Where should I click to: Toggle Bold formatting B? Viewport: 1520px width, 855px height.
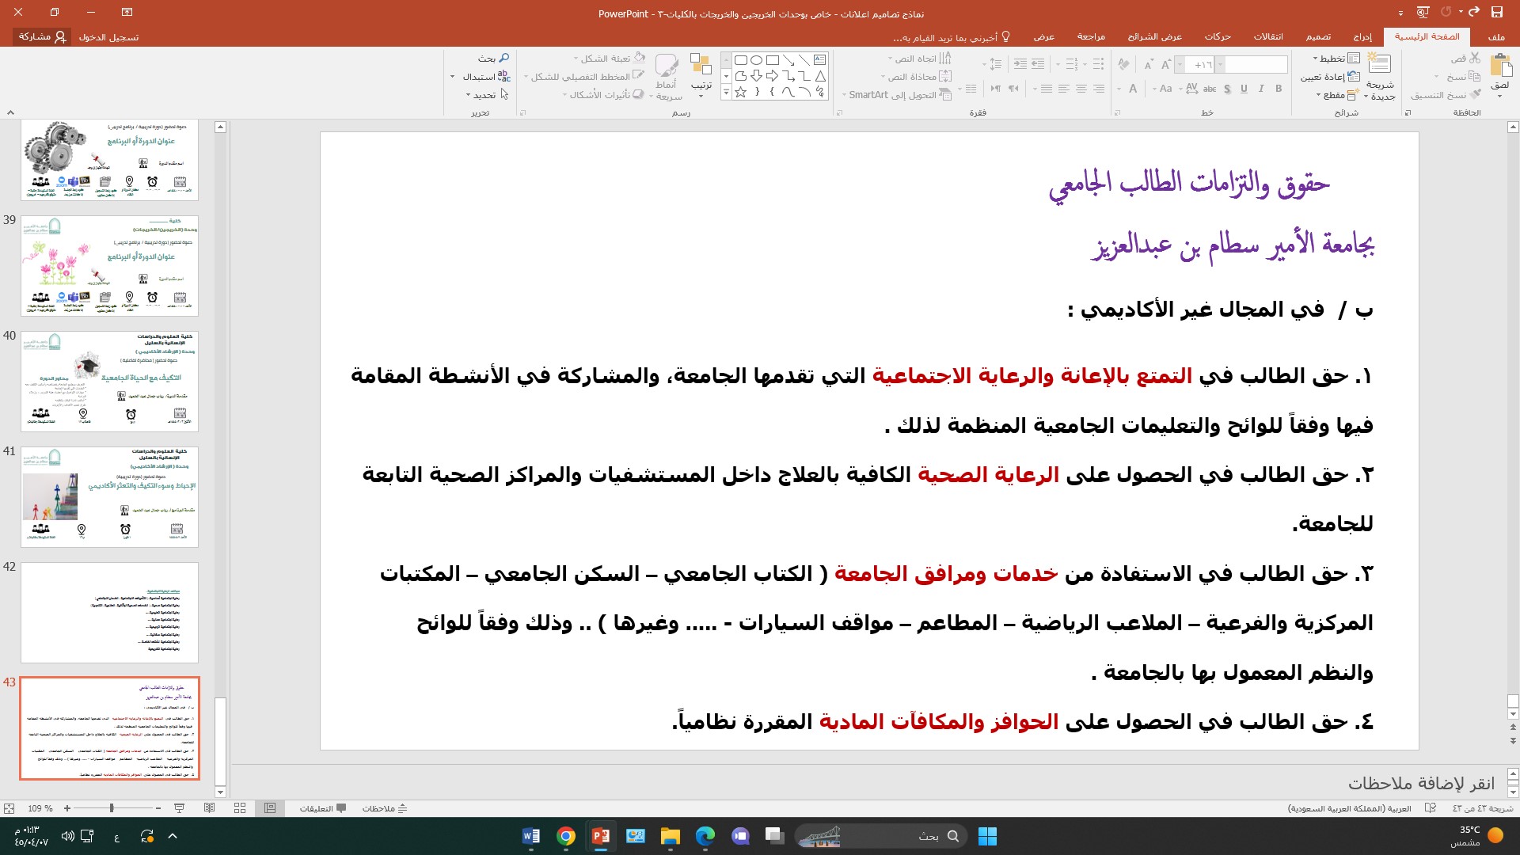1278,89
